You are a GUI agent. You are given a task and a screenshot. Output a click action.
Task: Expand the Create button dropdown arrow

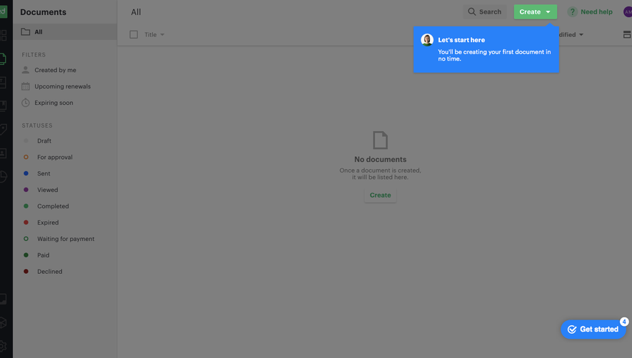(548, 12)
